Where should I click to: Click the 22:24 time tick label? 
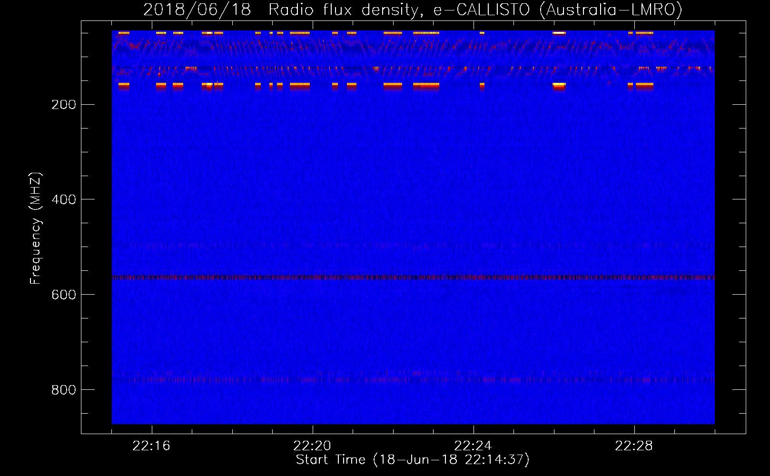pos(473,446)
